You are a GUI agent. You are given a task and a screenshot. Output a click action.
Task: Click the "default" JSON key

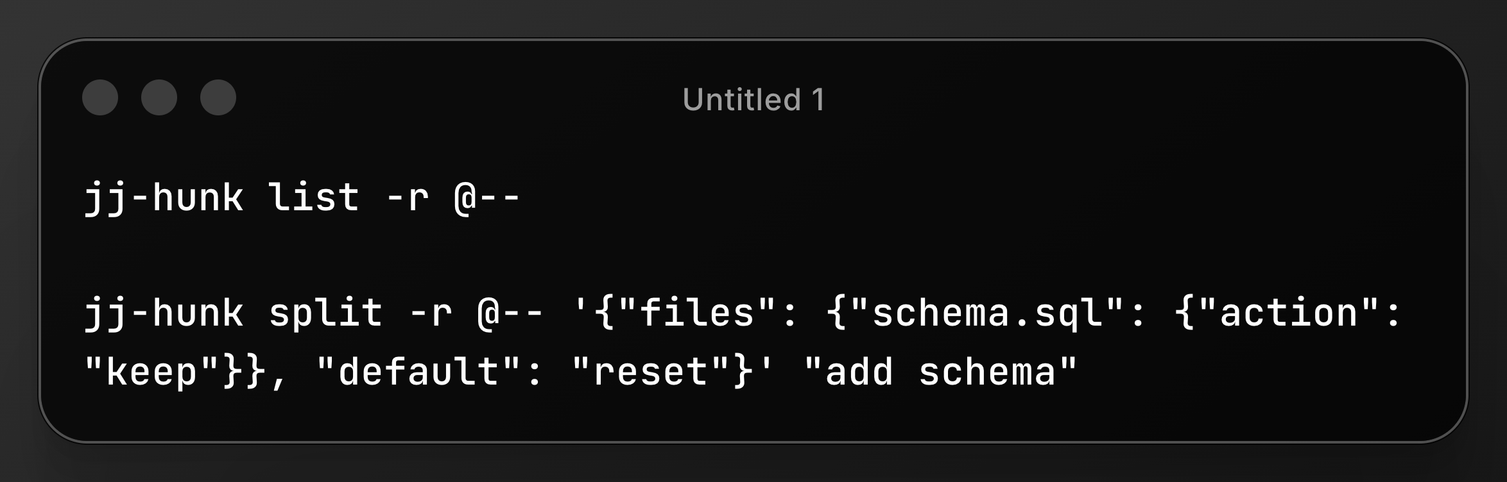418,372
